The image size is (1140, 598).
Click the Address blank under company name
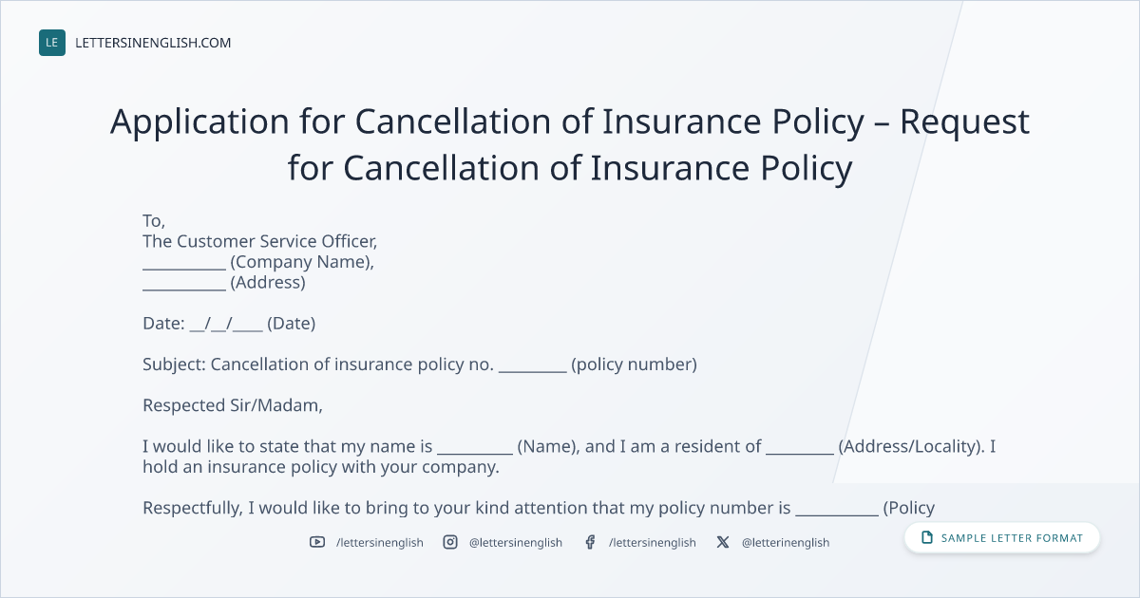coord(184,284)
